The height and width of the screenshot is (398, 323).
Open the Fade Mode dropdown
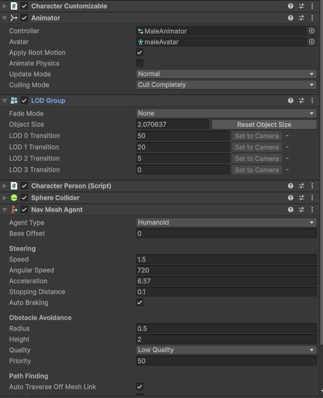(x=226, y=113)
